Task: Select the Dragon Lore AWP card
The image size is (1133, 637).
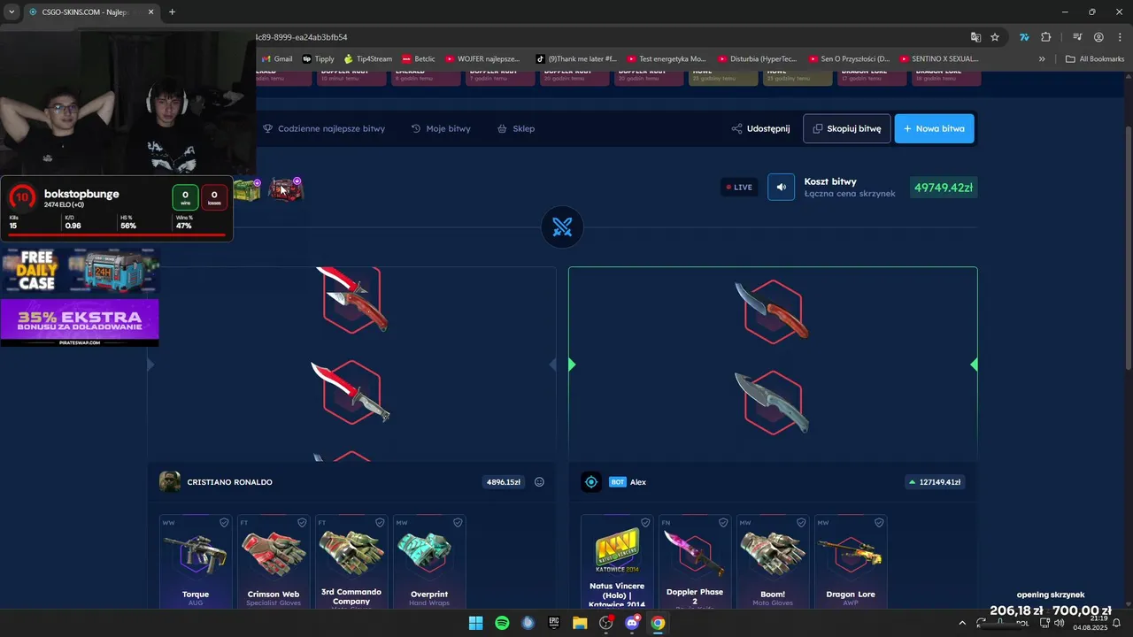Action: [851, 562]
